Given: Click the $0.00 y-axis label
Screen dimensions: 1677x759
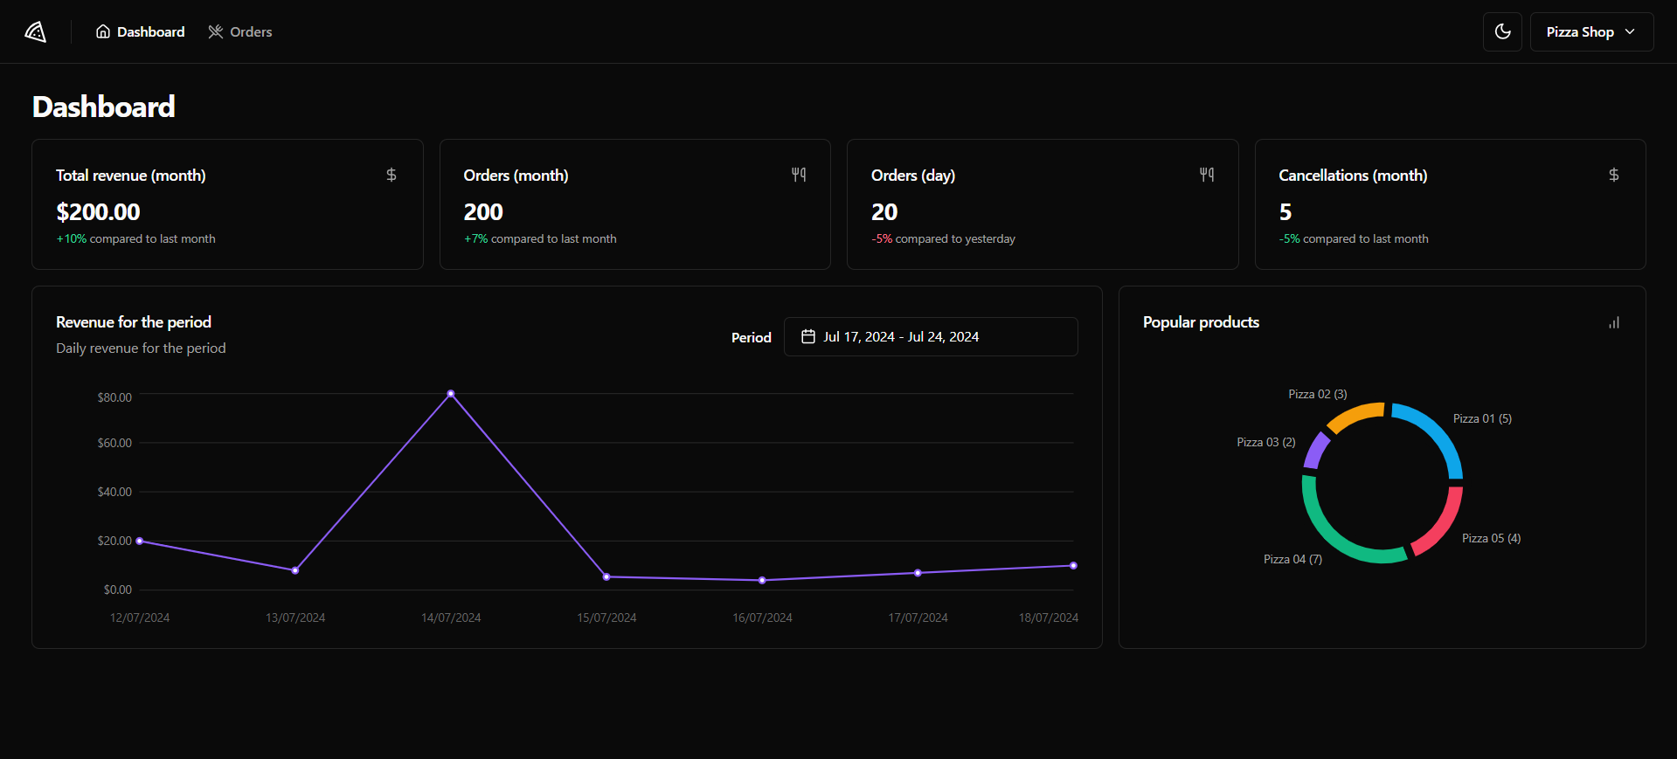Looking at the screenshot, I should [118, 590].
